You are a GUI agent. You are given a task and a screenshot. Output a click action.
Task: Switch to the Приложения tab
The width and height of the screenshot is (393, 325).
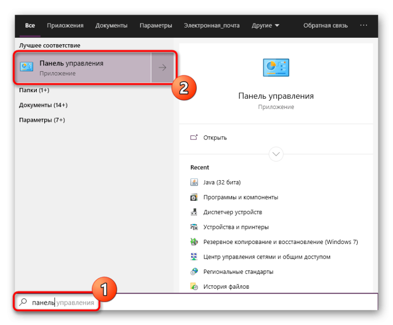point(65,26)
